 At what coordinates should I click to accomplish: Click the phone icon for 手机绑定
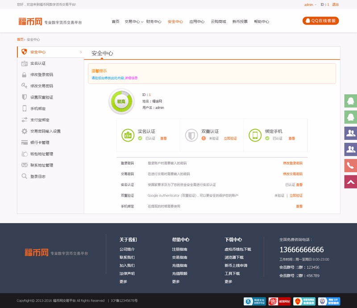(25, 108)
